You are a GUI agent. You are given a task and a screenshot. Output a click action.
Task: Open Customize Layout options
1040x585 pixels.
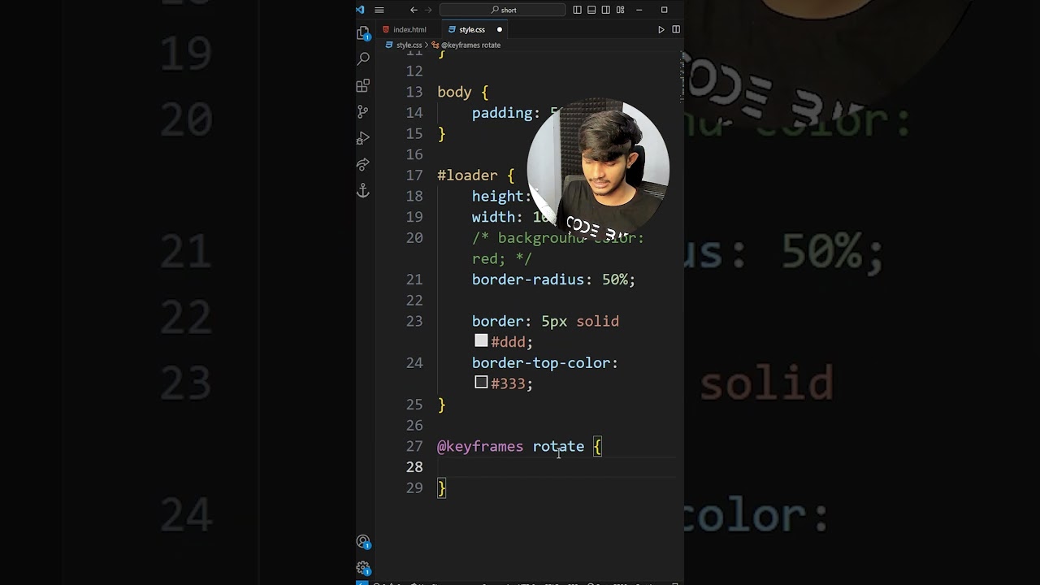click(621, 10)
